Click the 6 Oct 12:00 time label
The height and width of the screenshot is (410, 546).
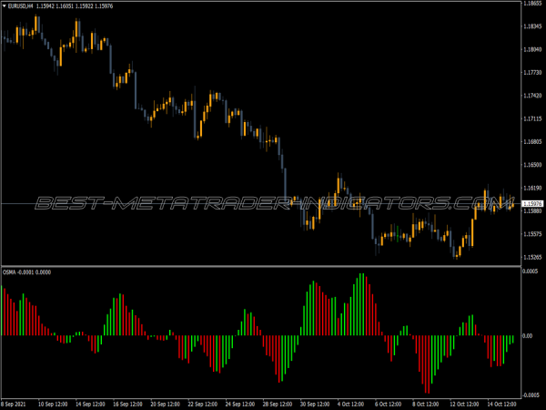coord(389,405)
